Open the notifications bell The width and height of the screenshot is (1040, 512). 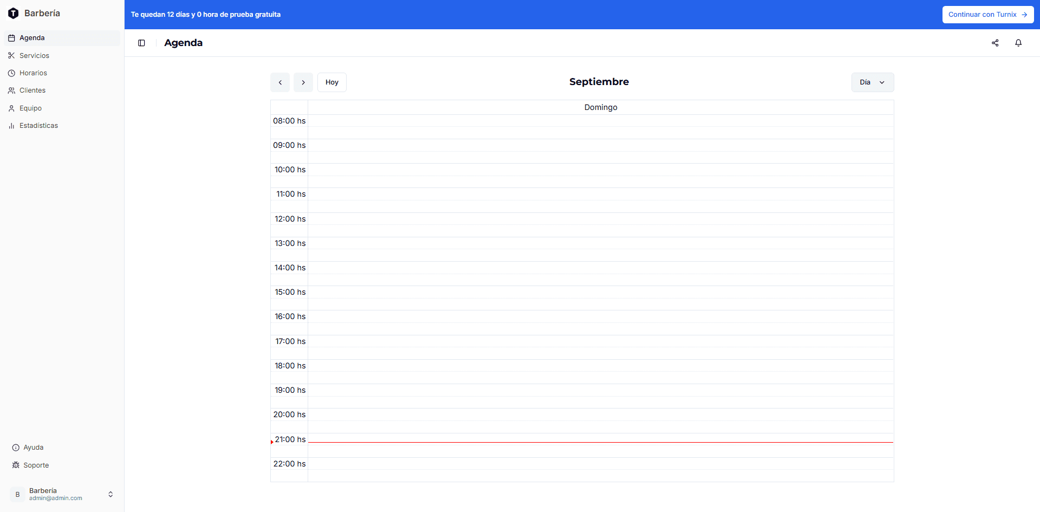pyautogui.click(x=1018, y=43)
